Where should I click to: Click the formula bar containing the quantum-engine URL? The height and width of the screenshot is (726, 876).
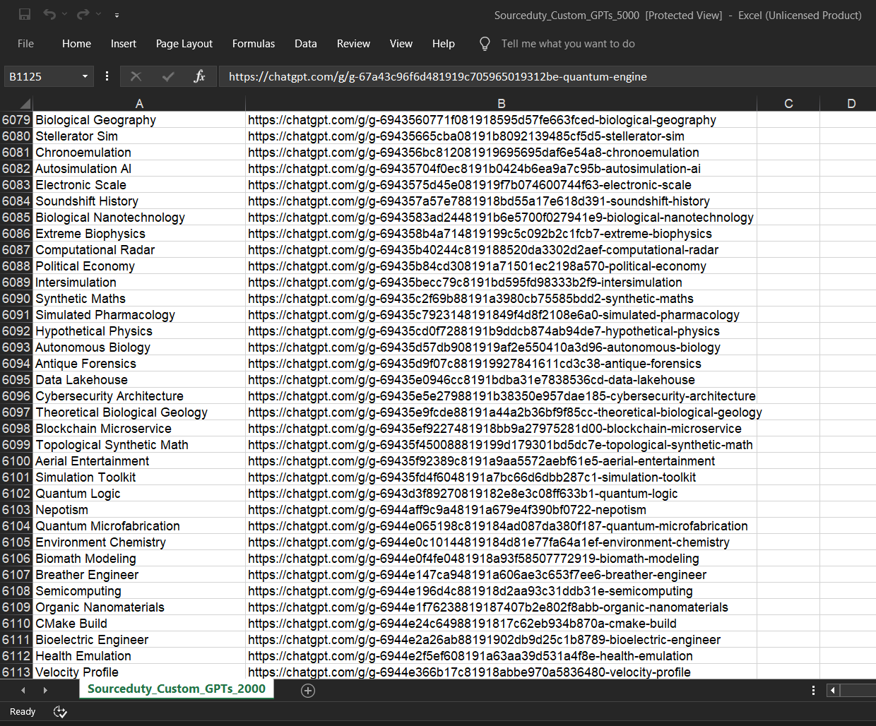(x=547, y=76)
